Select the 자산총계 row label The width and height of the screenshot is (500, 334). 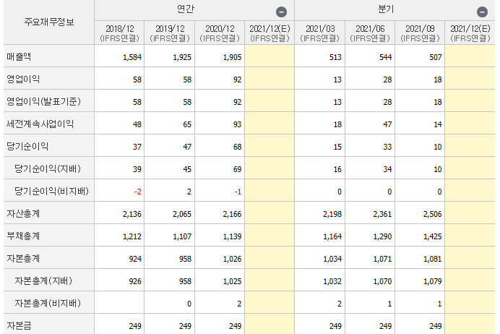tap(23, 214)
